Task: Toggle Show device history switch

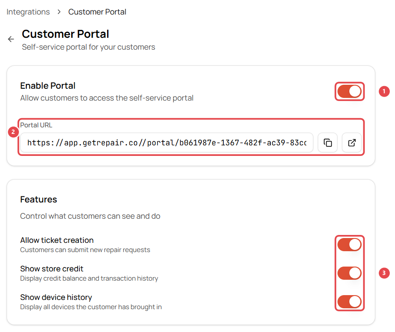Action: 349,302
